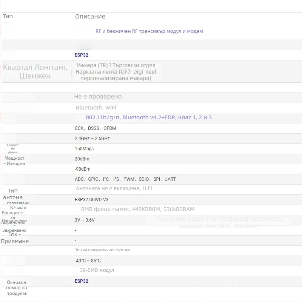The width and height of the screenshot is (302, 302).
Task: Select the ADC, GPIO, I²C interfaces value
Action: (125, 179)
